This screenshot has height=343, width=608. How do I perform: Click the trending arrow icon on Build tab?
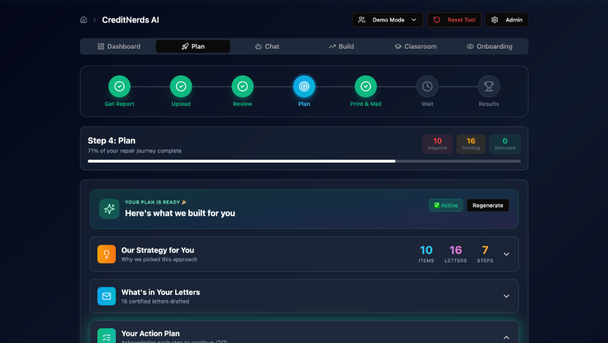(332, 46)
